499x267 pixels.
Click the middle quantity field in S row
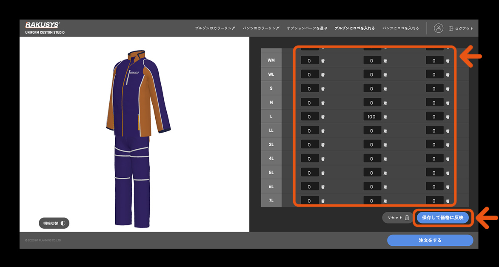pyautogui.click(x=372, y=89)
